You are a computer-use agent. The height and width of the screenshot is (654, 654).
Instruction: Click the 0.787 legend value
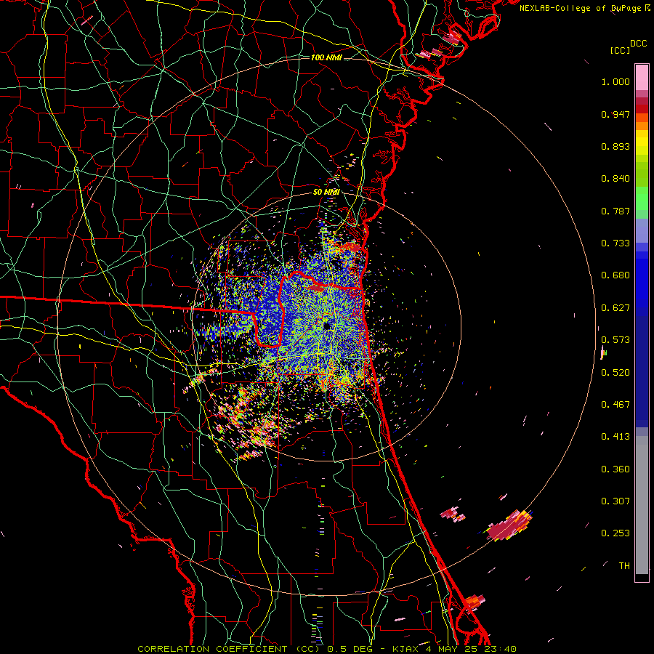click(615, 211)
